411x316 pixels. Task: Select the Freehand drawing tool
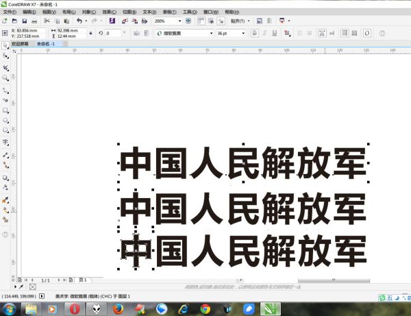pos(5,90)
